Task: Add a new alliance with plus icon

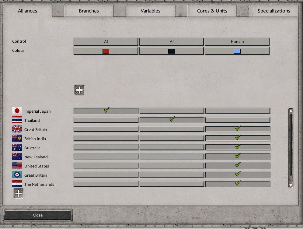Action: 79,90
